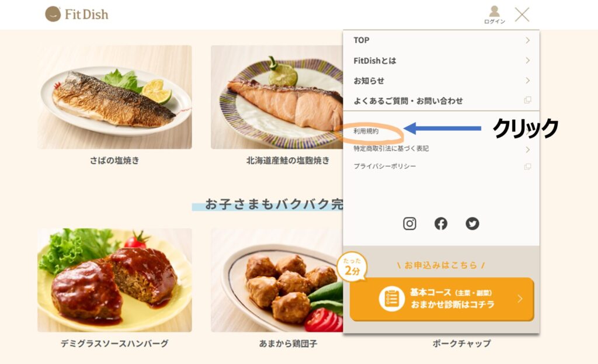Click the 基本コース おまかせ診断はコチラ button
The width and height of the screenshot is (598, 364).
tap(441, 299)
